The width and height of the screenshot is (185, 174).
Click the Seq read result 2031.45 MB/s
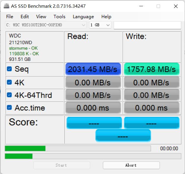click(x=93, y=69)
